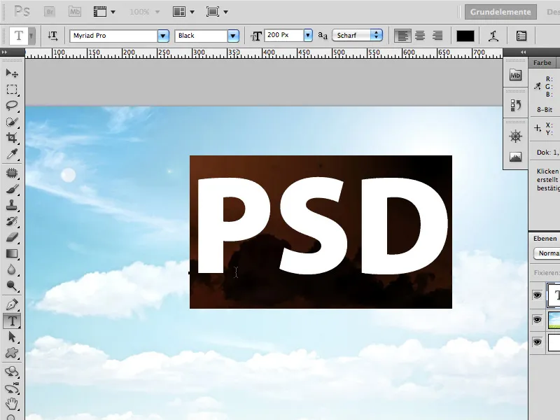Image resolution: width=560 pixels, height=420 pixels.
Task: Open the Mini Bridge panel in the side dock
Action: tap(515, 76)
